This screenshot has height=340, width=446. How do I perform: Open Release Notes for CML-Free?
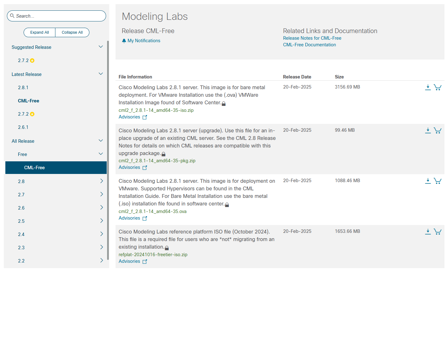pyautogui.click(x=312, y=38)
